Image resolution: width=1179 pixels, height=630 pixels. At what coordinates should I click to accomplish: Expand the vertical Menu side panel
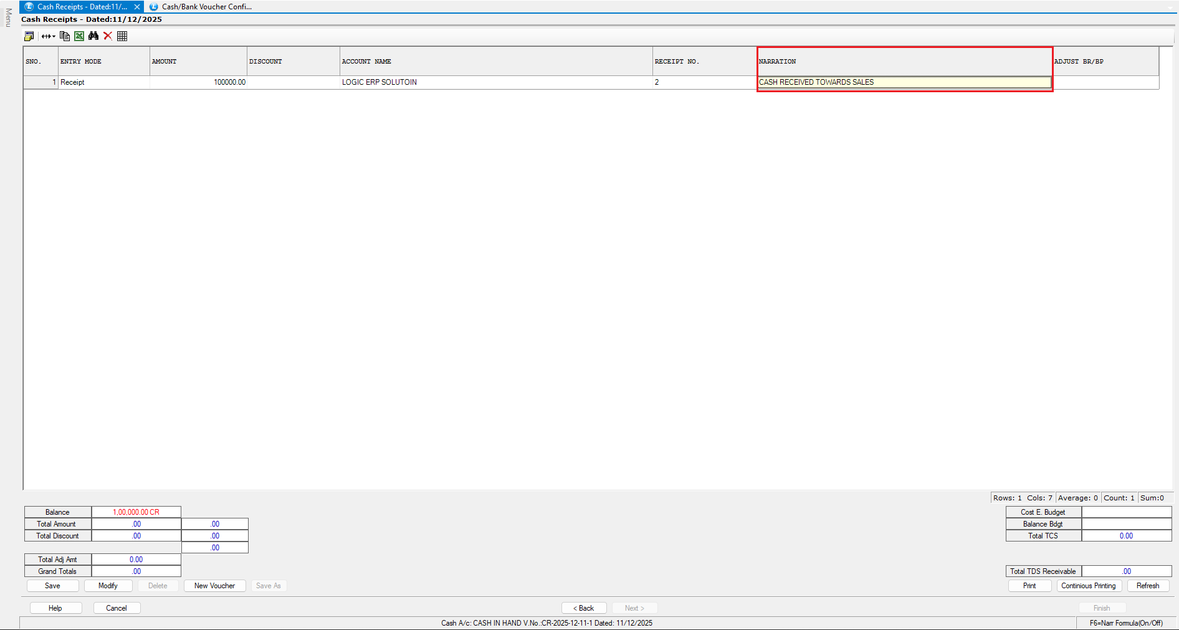coord(8,17)
